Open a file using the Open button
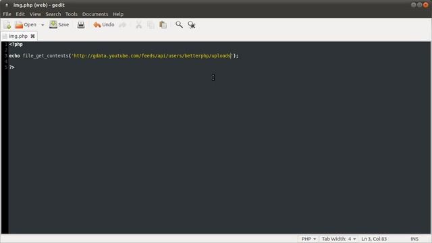Image resolution: width=432 pixels, height=243 pixels. coord(26,25)
